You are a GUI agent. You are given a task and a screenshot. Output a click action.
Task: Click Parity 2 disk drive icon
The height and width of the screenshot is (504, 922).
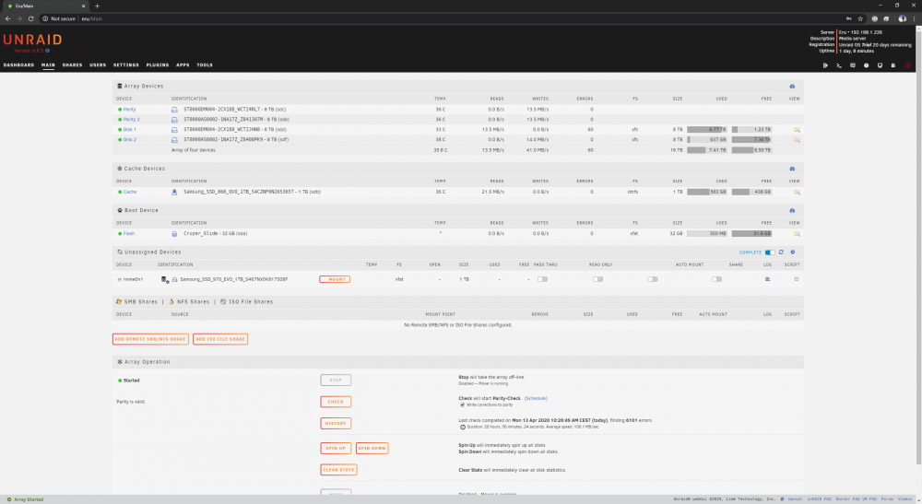tap(174, 120)
